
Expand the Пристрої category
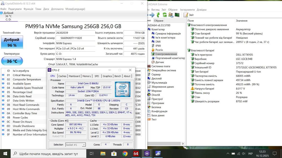pos(155,99)
